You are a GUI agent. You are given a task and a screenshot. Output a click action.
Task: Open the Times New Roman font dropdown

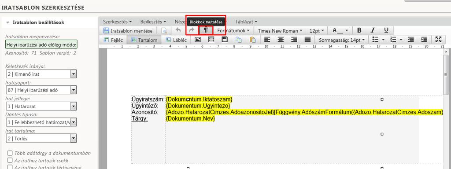pos(280,30)
